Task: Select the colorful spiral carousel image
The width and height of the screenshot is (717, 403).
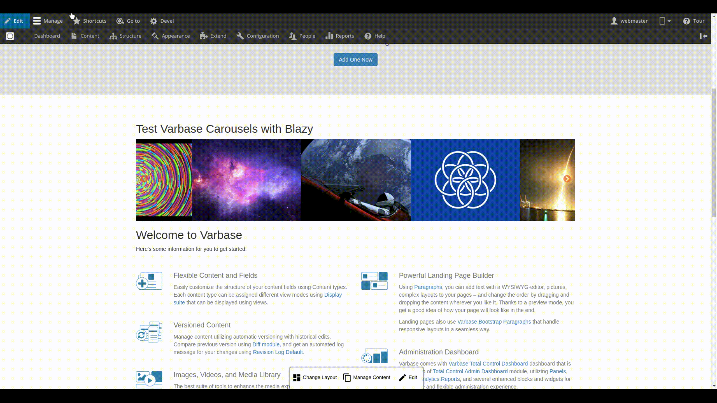Action: point(164,180)
